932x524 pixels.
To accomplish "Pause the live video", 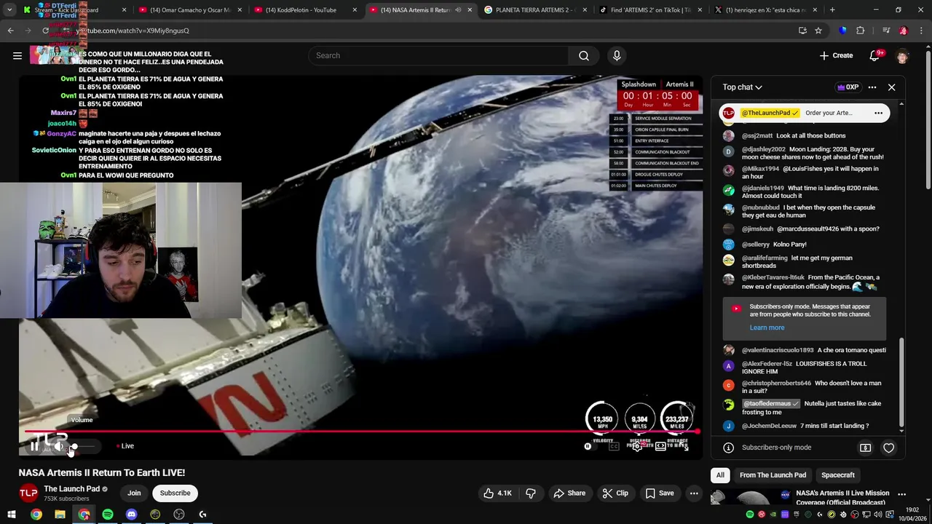I will (x=34, y=446).
